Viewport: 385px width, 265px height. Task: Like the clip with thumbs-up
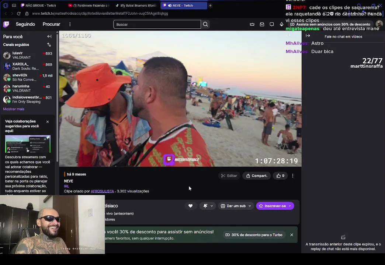tap(280, 176)
